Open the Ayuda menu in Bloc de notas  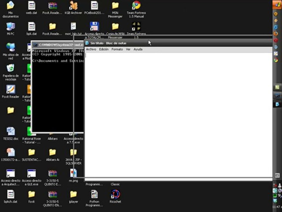tap(138, 49)
